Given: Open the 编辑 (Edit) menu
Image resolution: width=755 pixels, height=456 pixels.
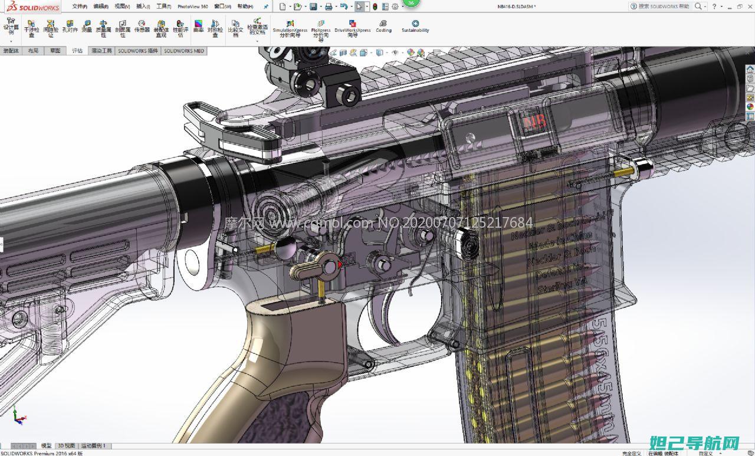Looking at the screenshot, I should (101, 6).
